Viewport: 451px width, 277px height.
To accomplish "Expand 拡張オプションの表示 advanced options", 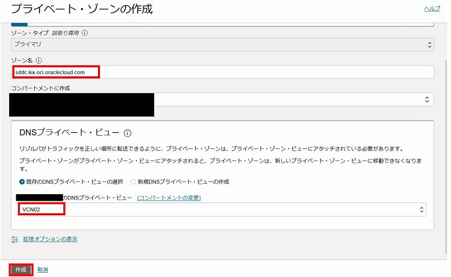I will [x=50, y=240].
